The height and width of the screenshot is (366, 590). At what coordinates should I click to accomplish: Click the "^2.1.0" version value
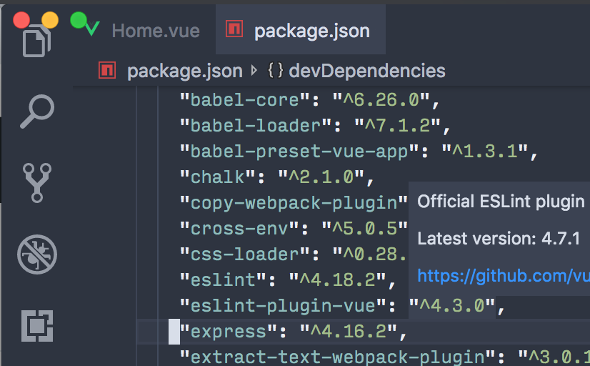pyautogui.click(x=321, y=177)
